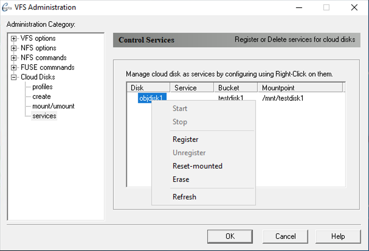The image size is (369, 251).
Task: Open the create item in the tree
Action: 41,97
